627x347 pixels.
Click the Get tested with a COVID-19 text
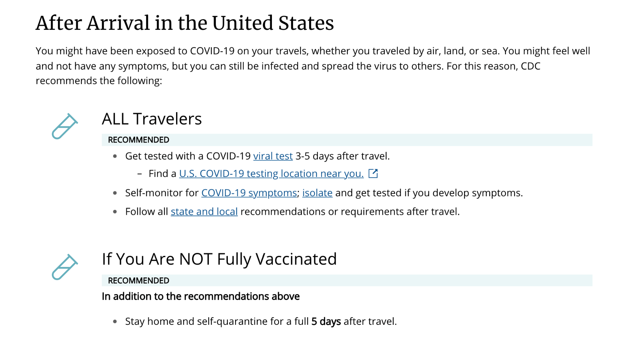click(188, 156)
